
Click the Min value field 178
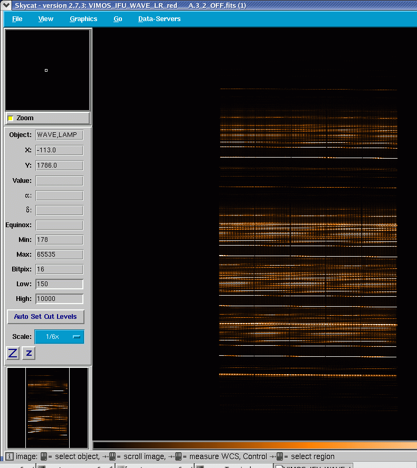pyautogui.click(x=59, y=240)
